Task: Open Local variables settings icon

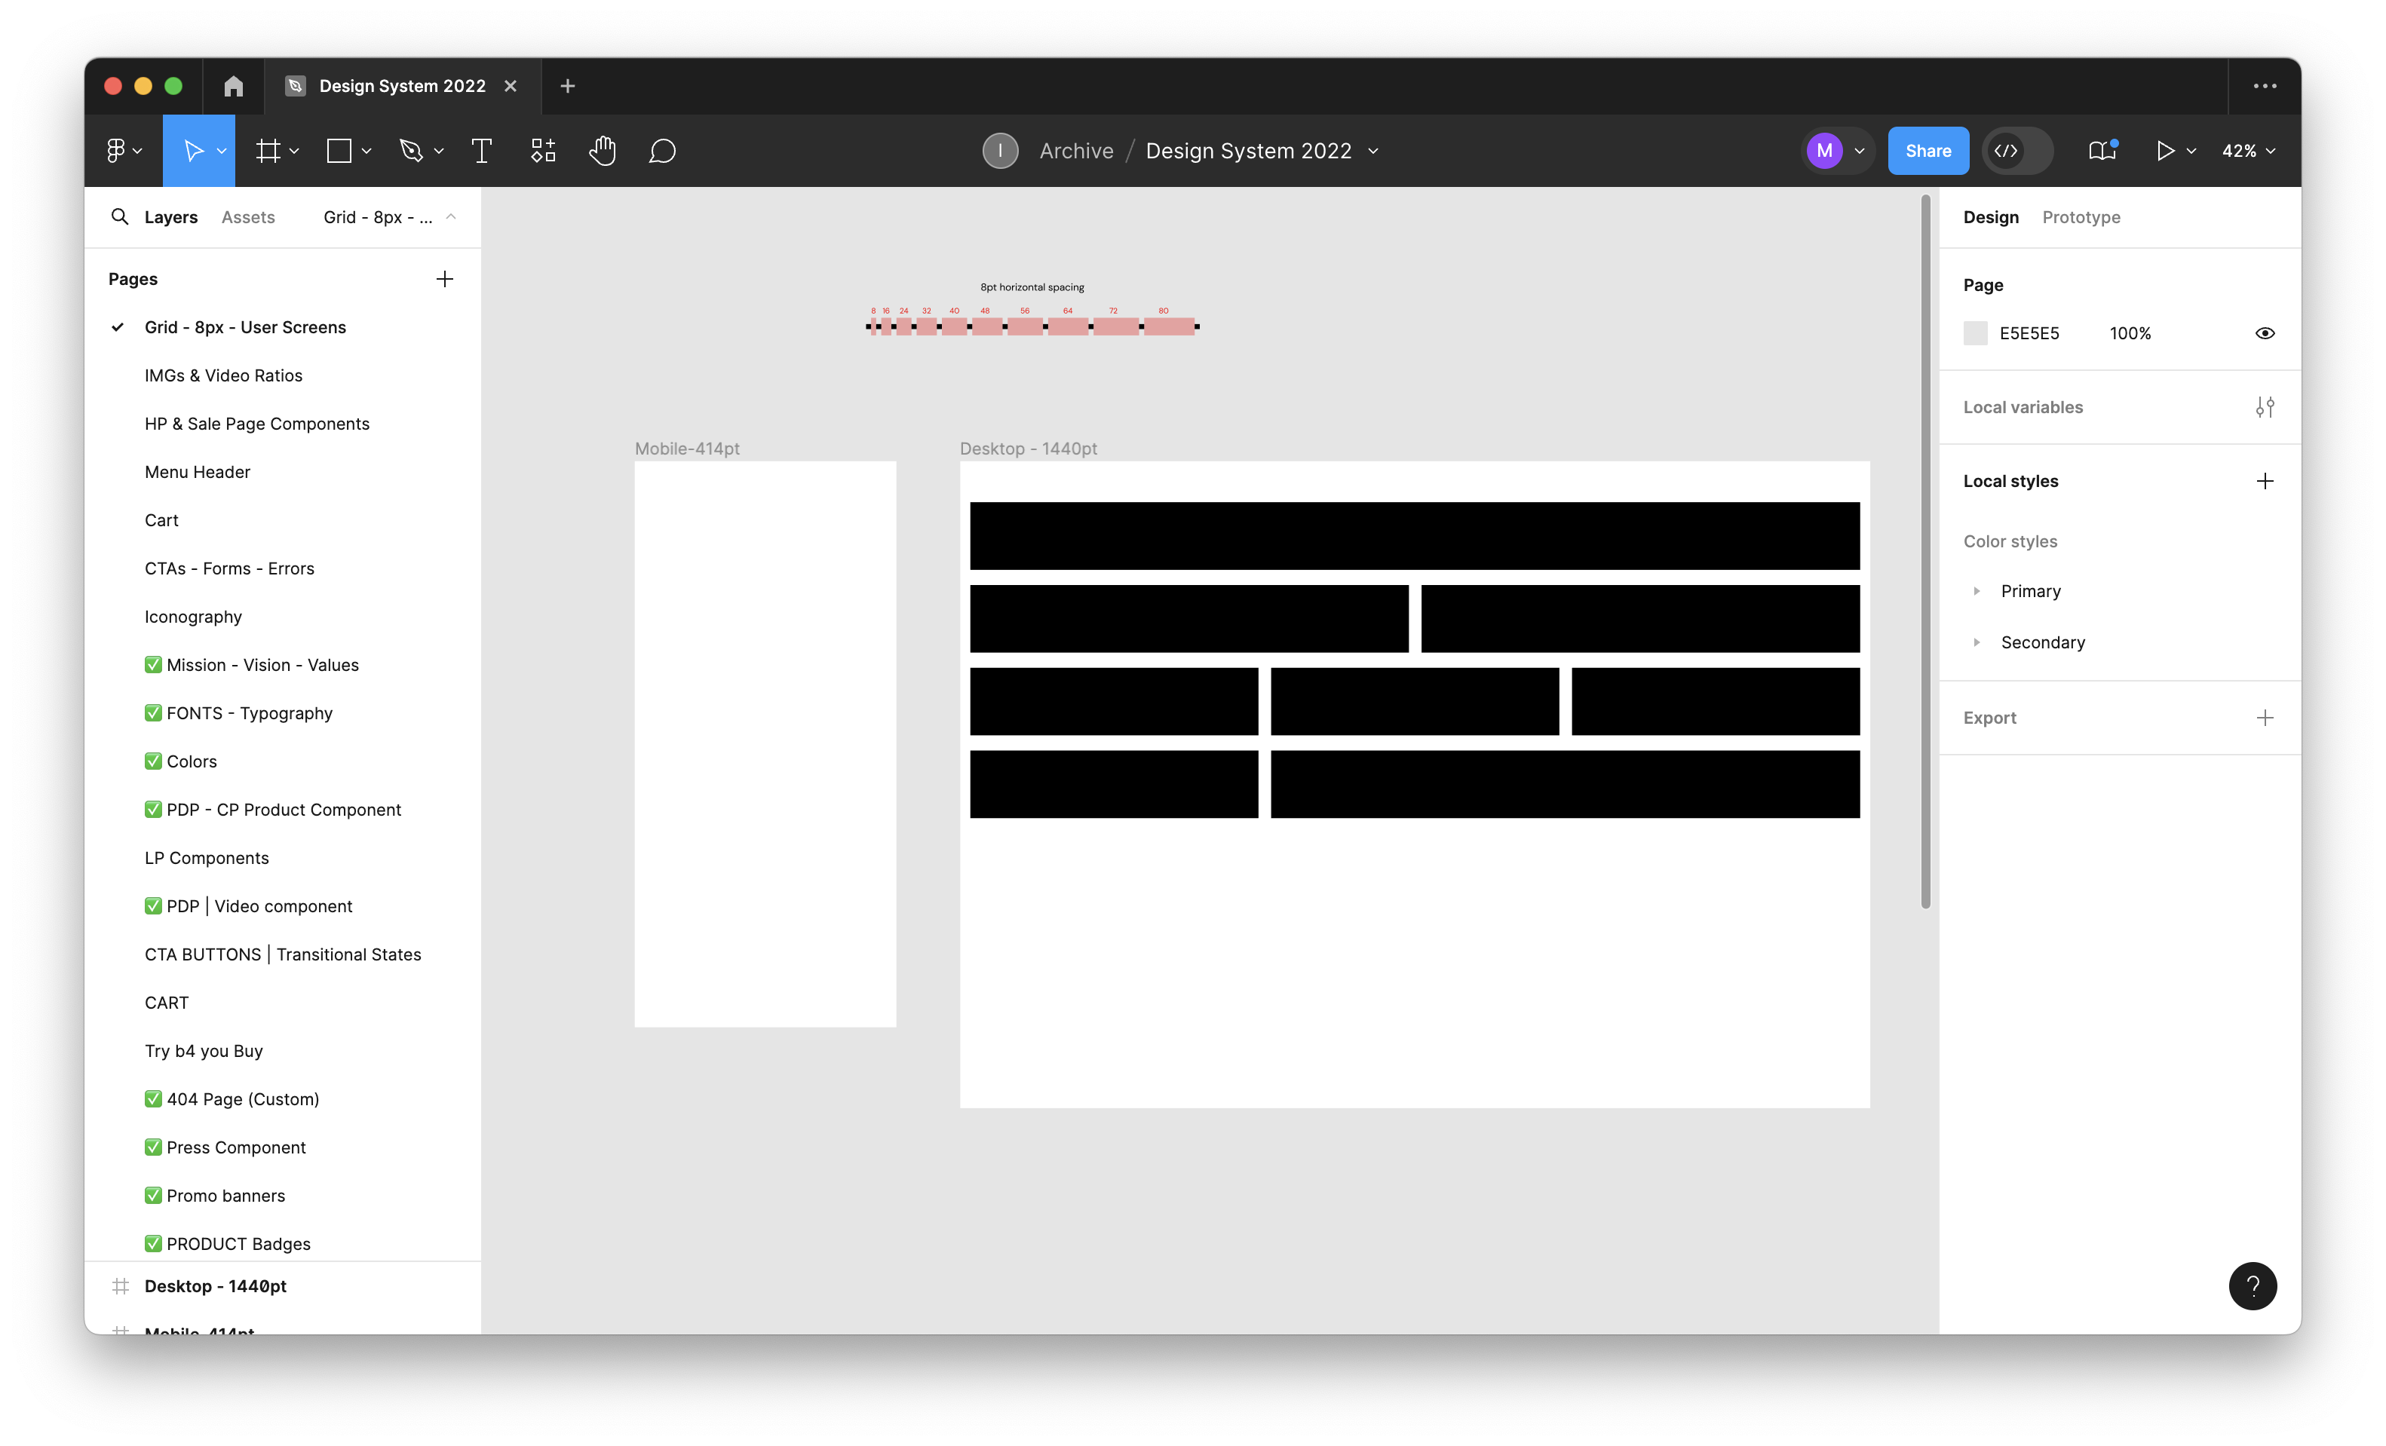Action: (x=2265, y=406)
